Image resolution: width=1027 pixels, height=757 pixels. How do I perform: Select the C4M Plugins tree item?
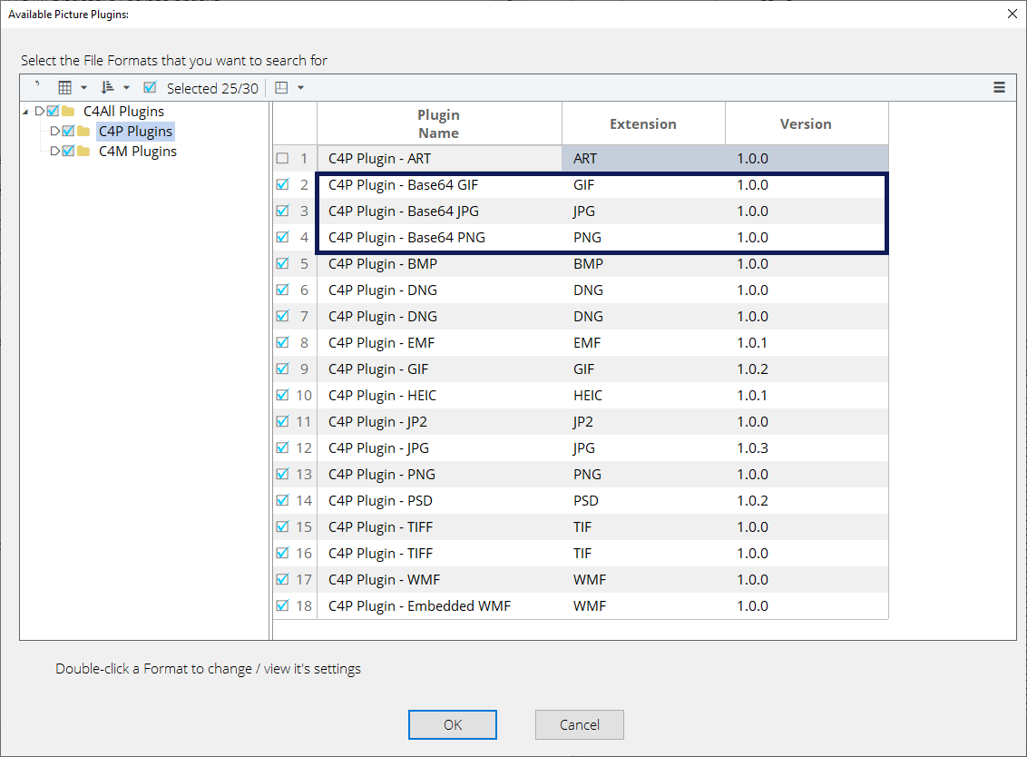pos(138,152)
